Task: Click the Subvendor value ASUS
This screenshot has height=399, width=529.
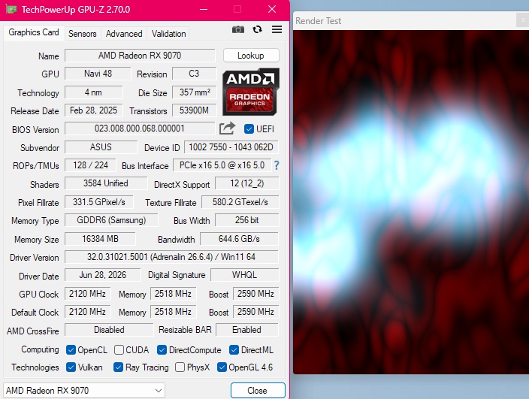Action: [x=101, y=147]
